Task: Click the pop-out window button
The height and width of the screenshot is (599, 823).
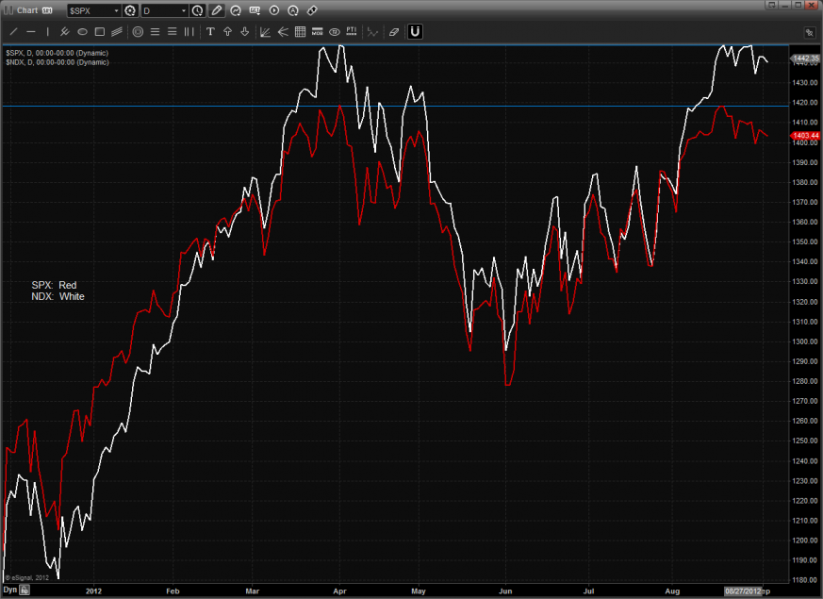Action: [x=771, y=5]
